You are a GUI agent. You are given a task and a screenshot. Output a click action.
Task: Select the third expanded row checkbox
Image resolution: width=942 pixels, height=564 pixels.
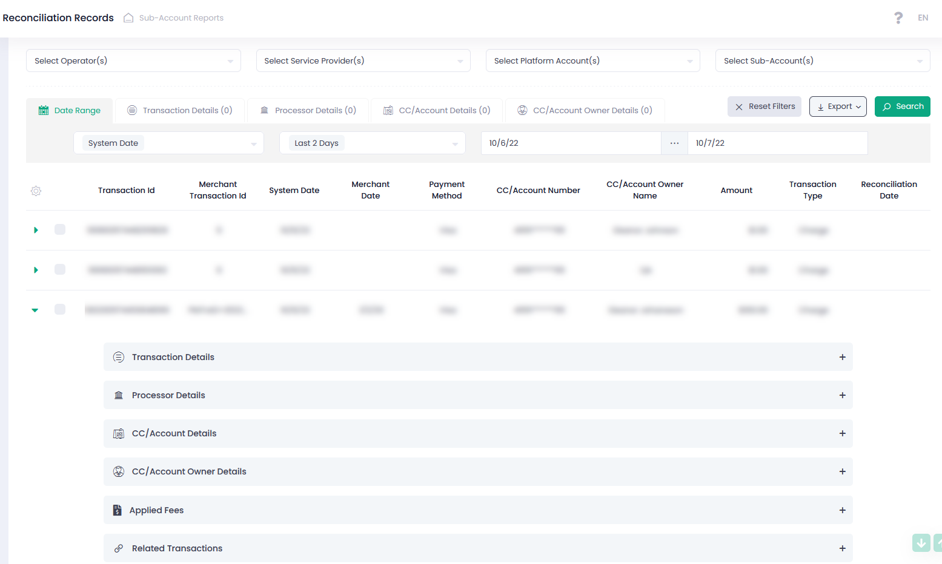pos(60,309)
